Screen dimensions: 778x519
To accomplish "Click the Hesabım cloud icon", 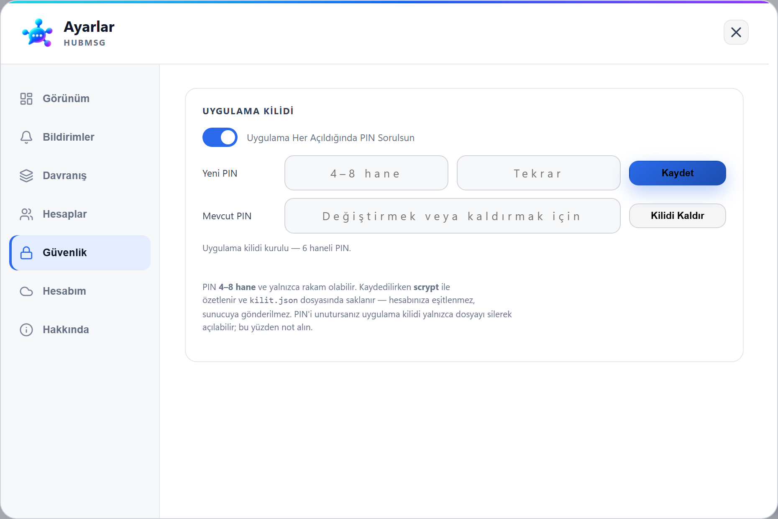I will [x=26, y=291].
